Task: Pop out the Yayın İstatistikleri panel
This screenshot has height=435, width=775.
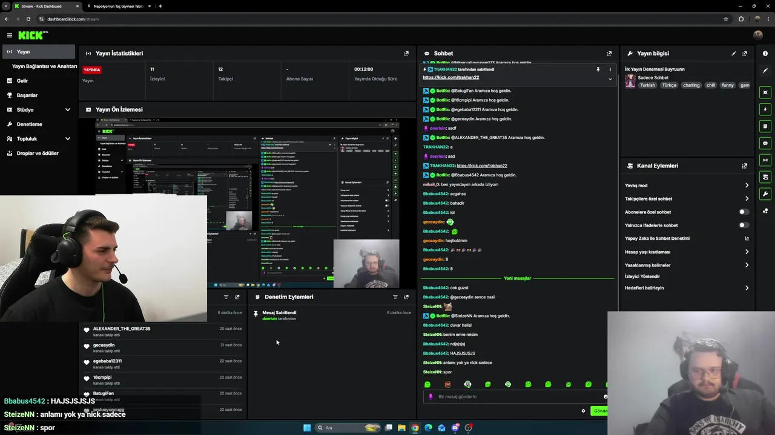Action: [406, 53]
